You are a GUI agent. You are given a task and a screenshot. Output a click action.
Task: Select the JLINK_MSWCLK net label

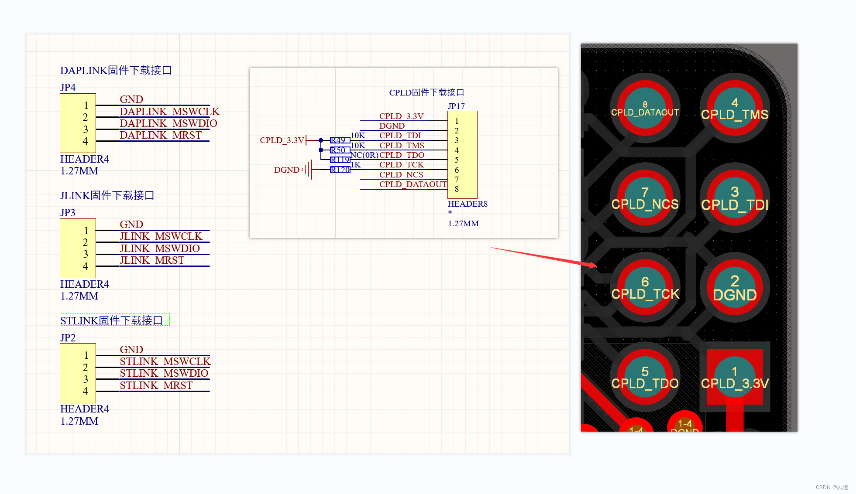[161, 236]
